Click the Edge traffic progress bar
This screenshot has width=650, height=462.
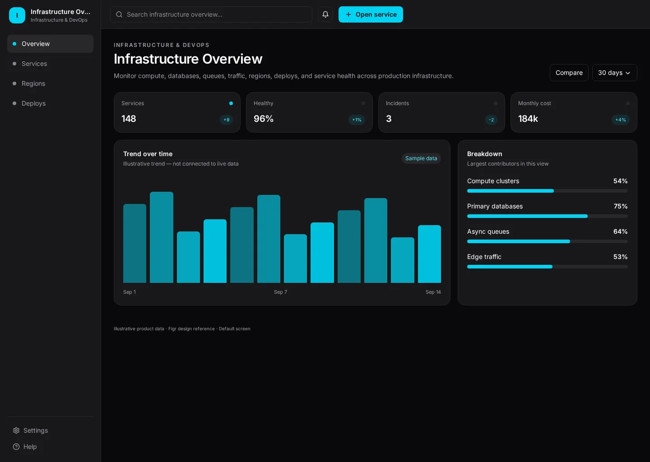pyautogui.click(x=548, y=267)
